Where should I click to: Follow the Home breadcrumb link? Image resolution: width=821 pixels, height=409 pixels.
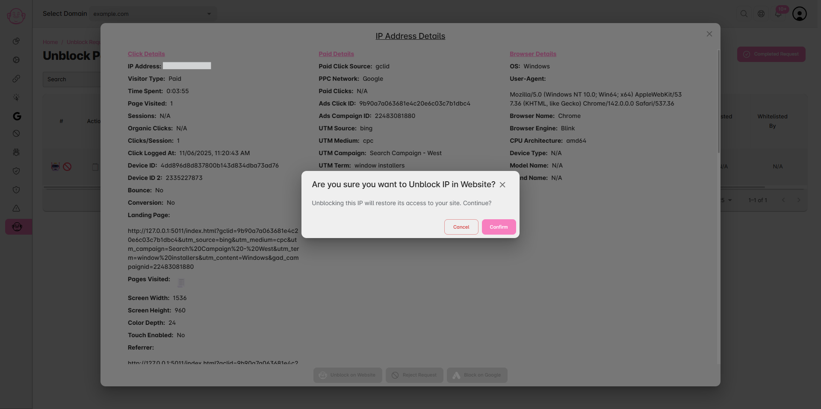pyautogui.click(x=50, y=42)
